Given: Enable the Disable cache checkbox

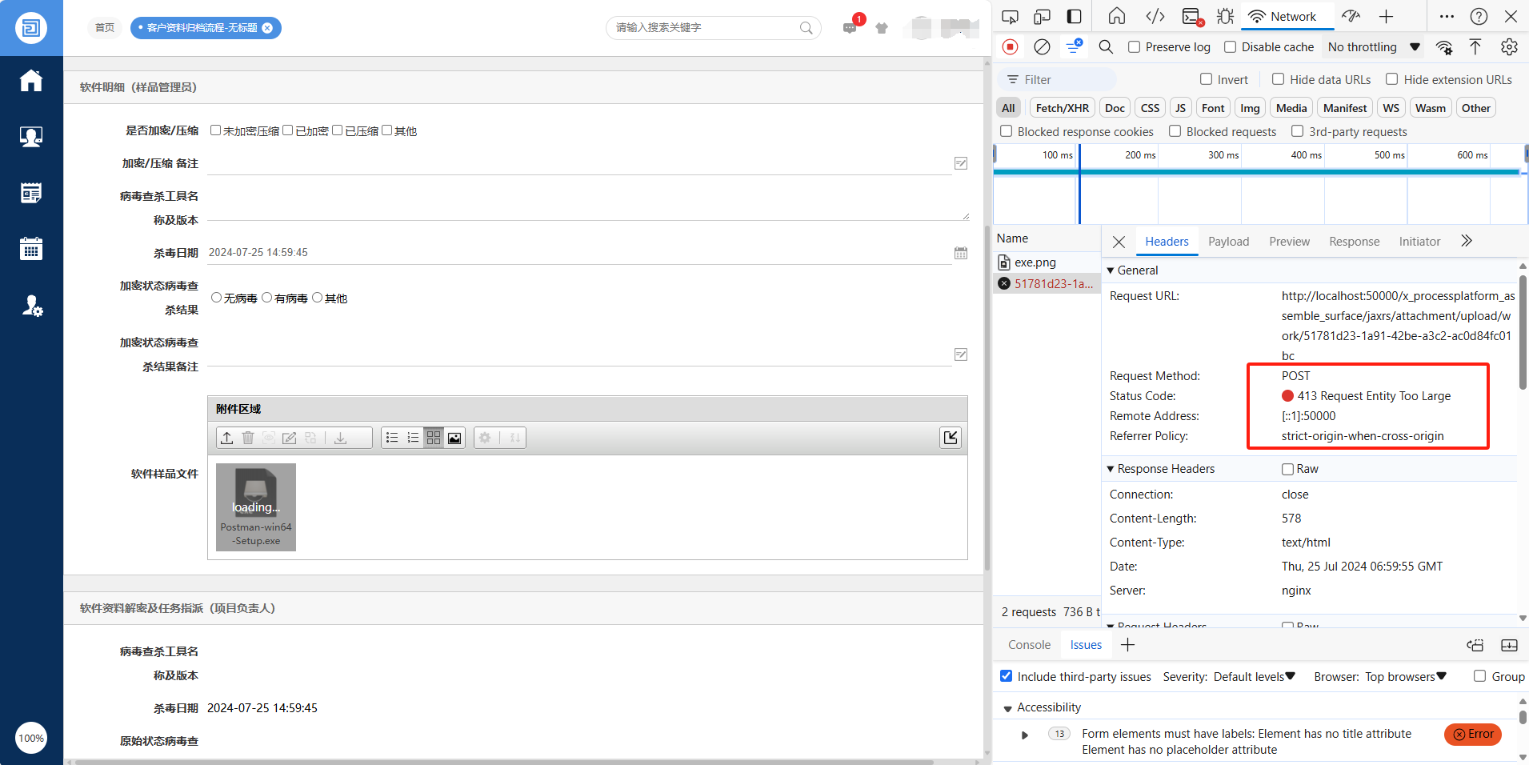Looking at the screenshot, I should coord(1230,47).
